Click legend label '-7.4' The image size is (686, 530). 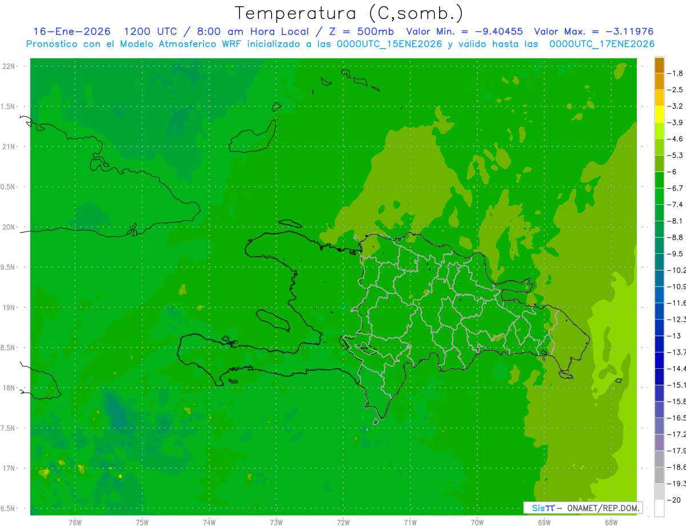tap(675, 205)
